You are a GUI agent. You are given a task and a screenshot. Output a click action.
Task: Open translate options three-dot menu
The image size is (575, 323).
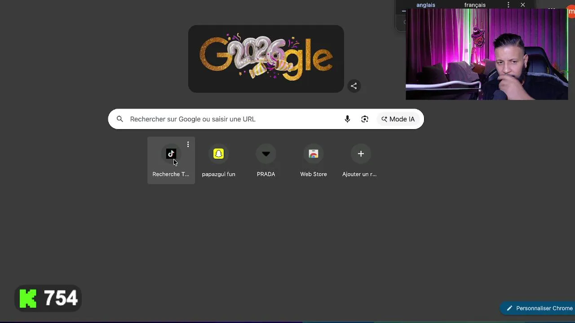pos(508,4)
